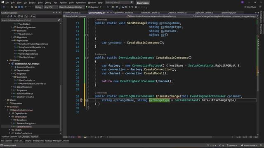
Task: Click the error count icon below the editor
Action: pos(79,137)
